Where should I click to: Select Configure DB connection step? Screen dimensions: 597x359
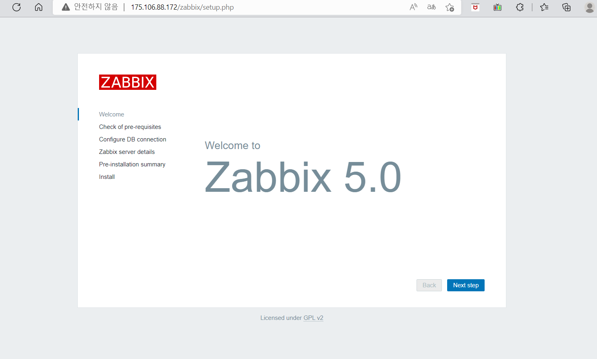133,139
